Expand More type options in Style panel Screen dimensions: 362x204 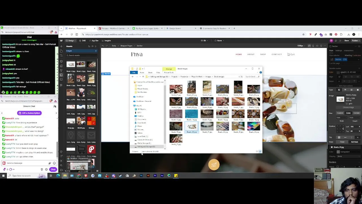346,86
